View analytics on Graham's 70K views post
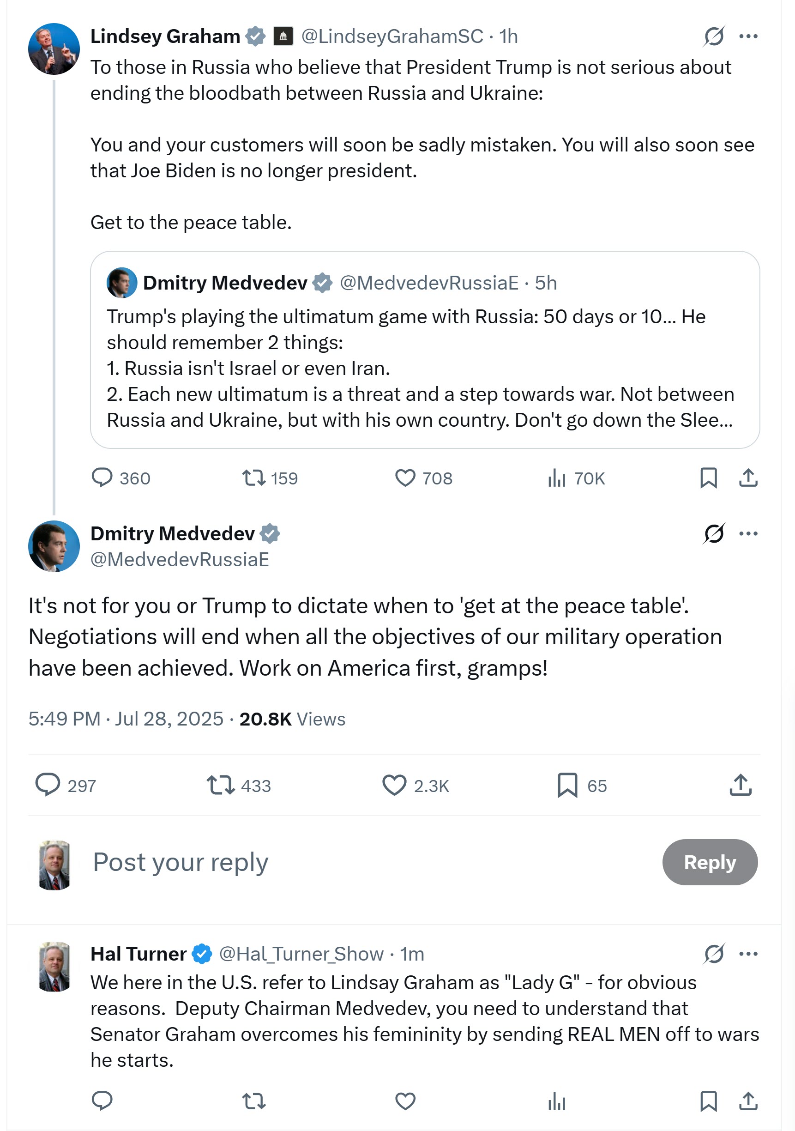This screenshot has width=795, height=1131. (x=557, y=478)
